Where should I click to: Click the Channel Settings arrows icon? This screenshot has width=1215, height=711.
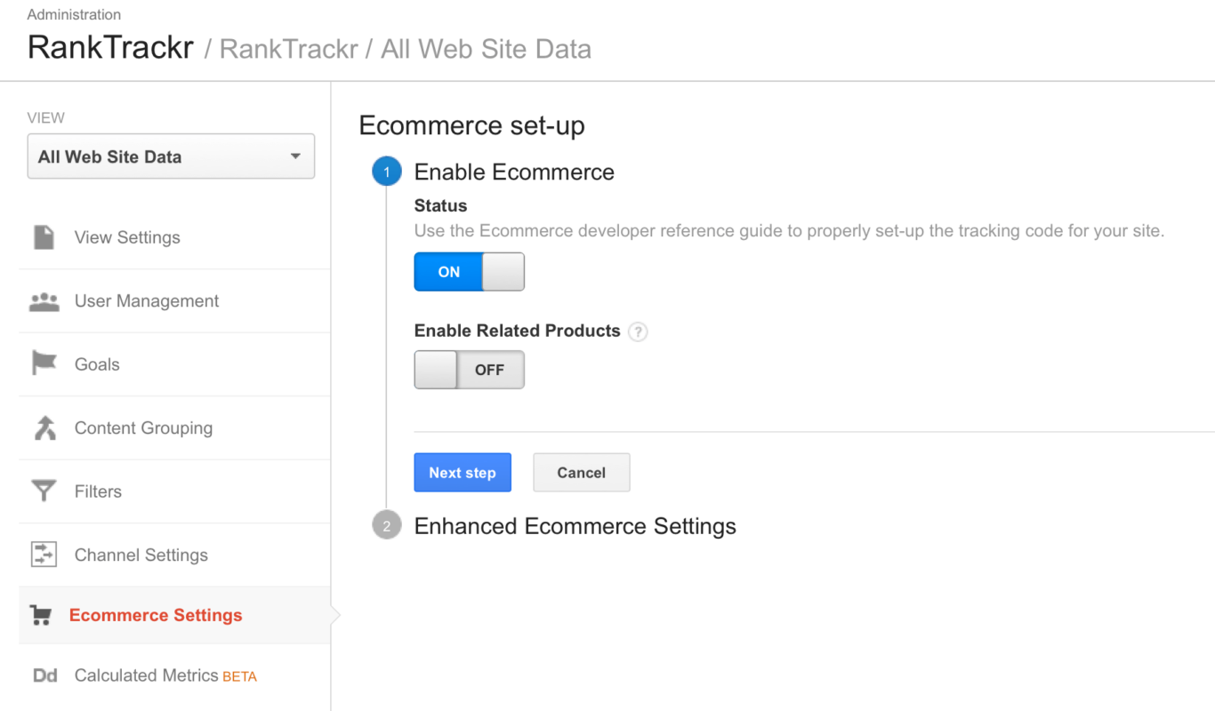coord(44,555)
